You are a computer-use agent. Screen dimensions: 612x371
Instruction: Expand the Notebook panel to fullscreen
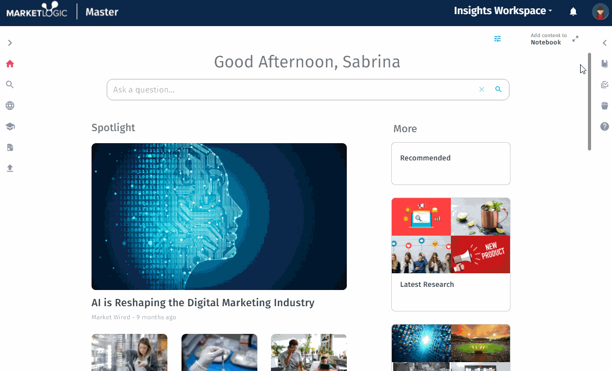click(x=575, y=39)
